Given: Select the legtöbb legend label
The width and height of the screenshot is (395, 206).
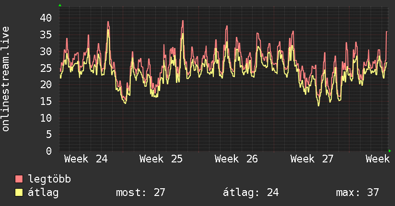Looking at the screenshot, I should point(49,179).
